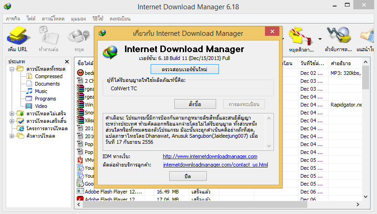Click the horizontal scrollbar thumb

[195, 204]
